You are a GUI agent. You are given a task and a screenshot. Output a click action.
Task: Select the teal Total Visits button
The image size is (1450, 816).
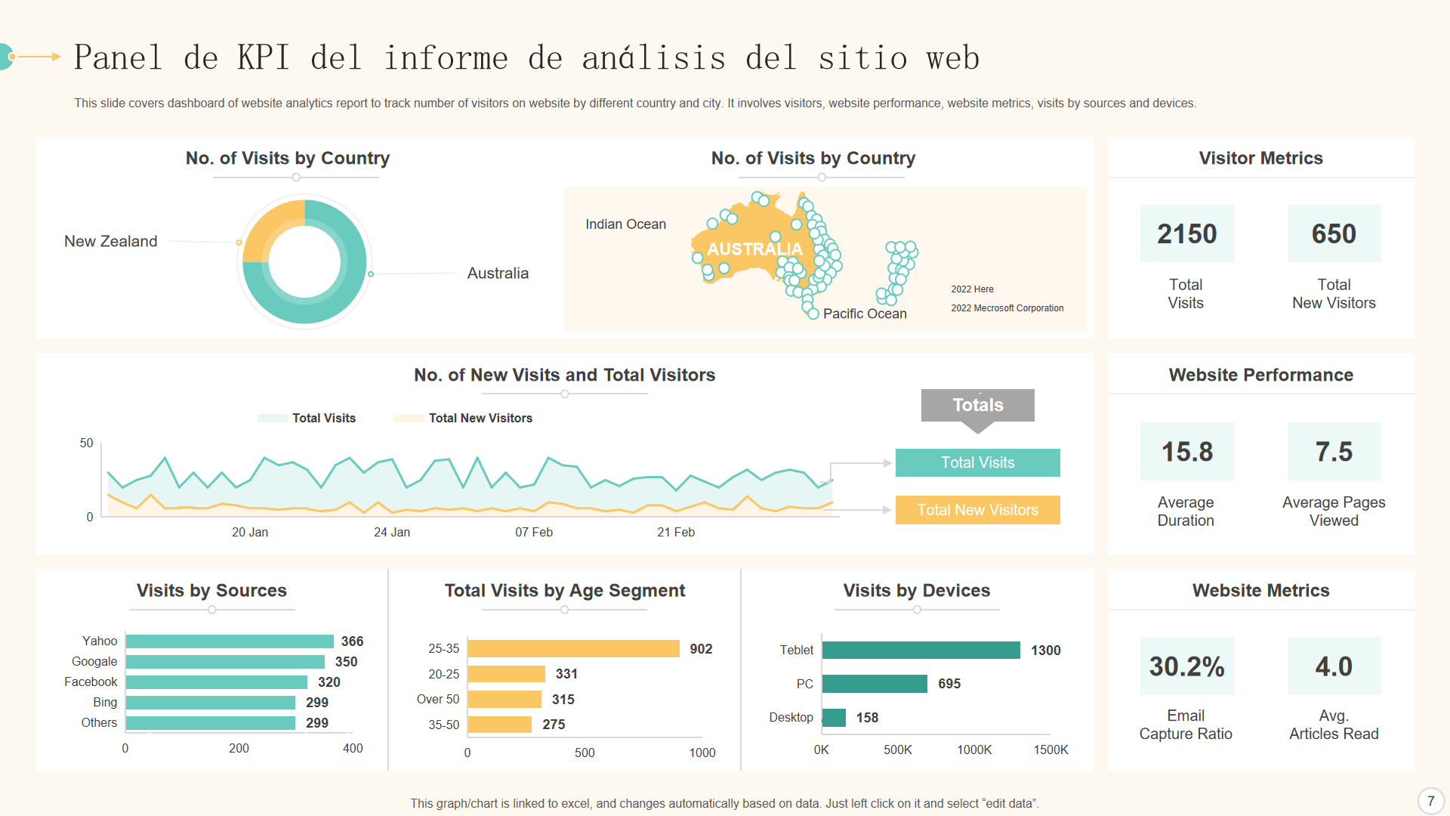click(x=977, y=462)
